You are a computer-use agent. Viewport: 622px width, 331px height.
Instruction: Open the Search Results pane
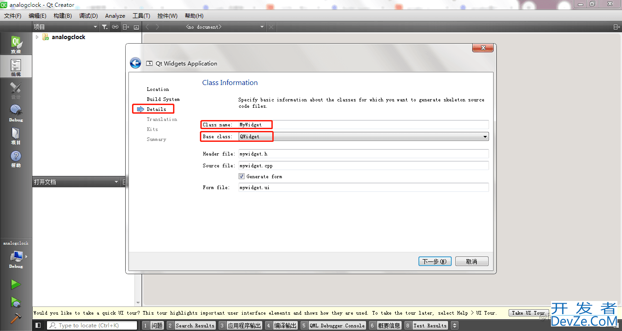(191, 325)
